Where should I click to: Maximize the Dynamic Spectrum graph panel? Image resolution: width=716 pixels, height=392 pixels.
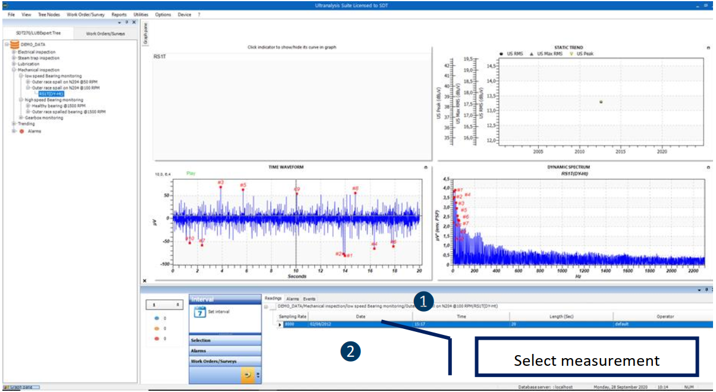(708, 167)
